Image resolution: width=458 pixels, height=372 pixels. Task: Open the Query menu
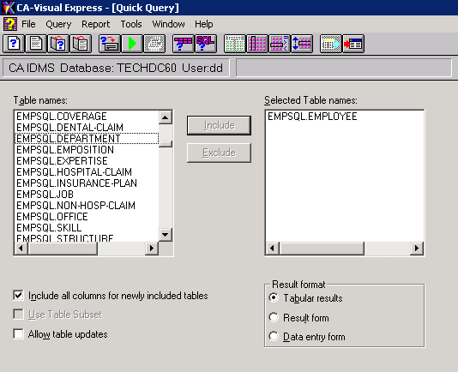click(58, 24)
